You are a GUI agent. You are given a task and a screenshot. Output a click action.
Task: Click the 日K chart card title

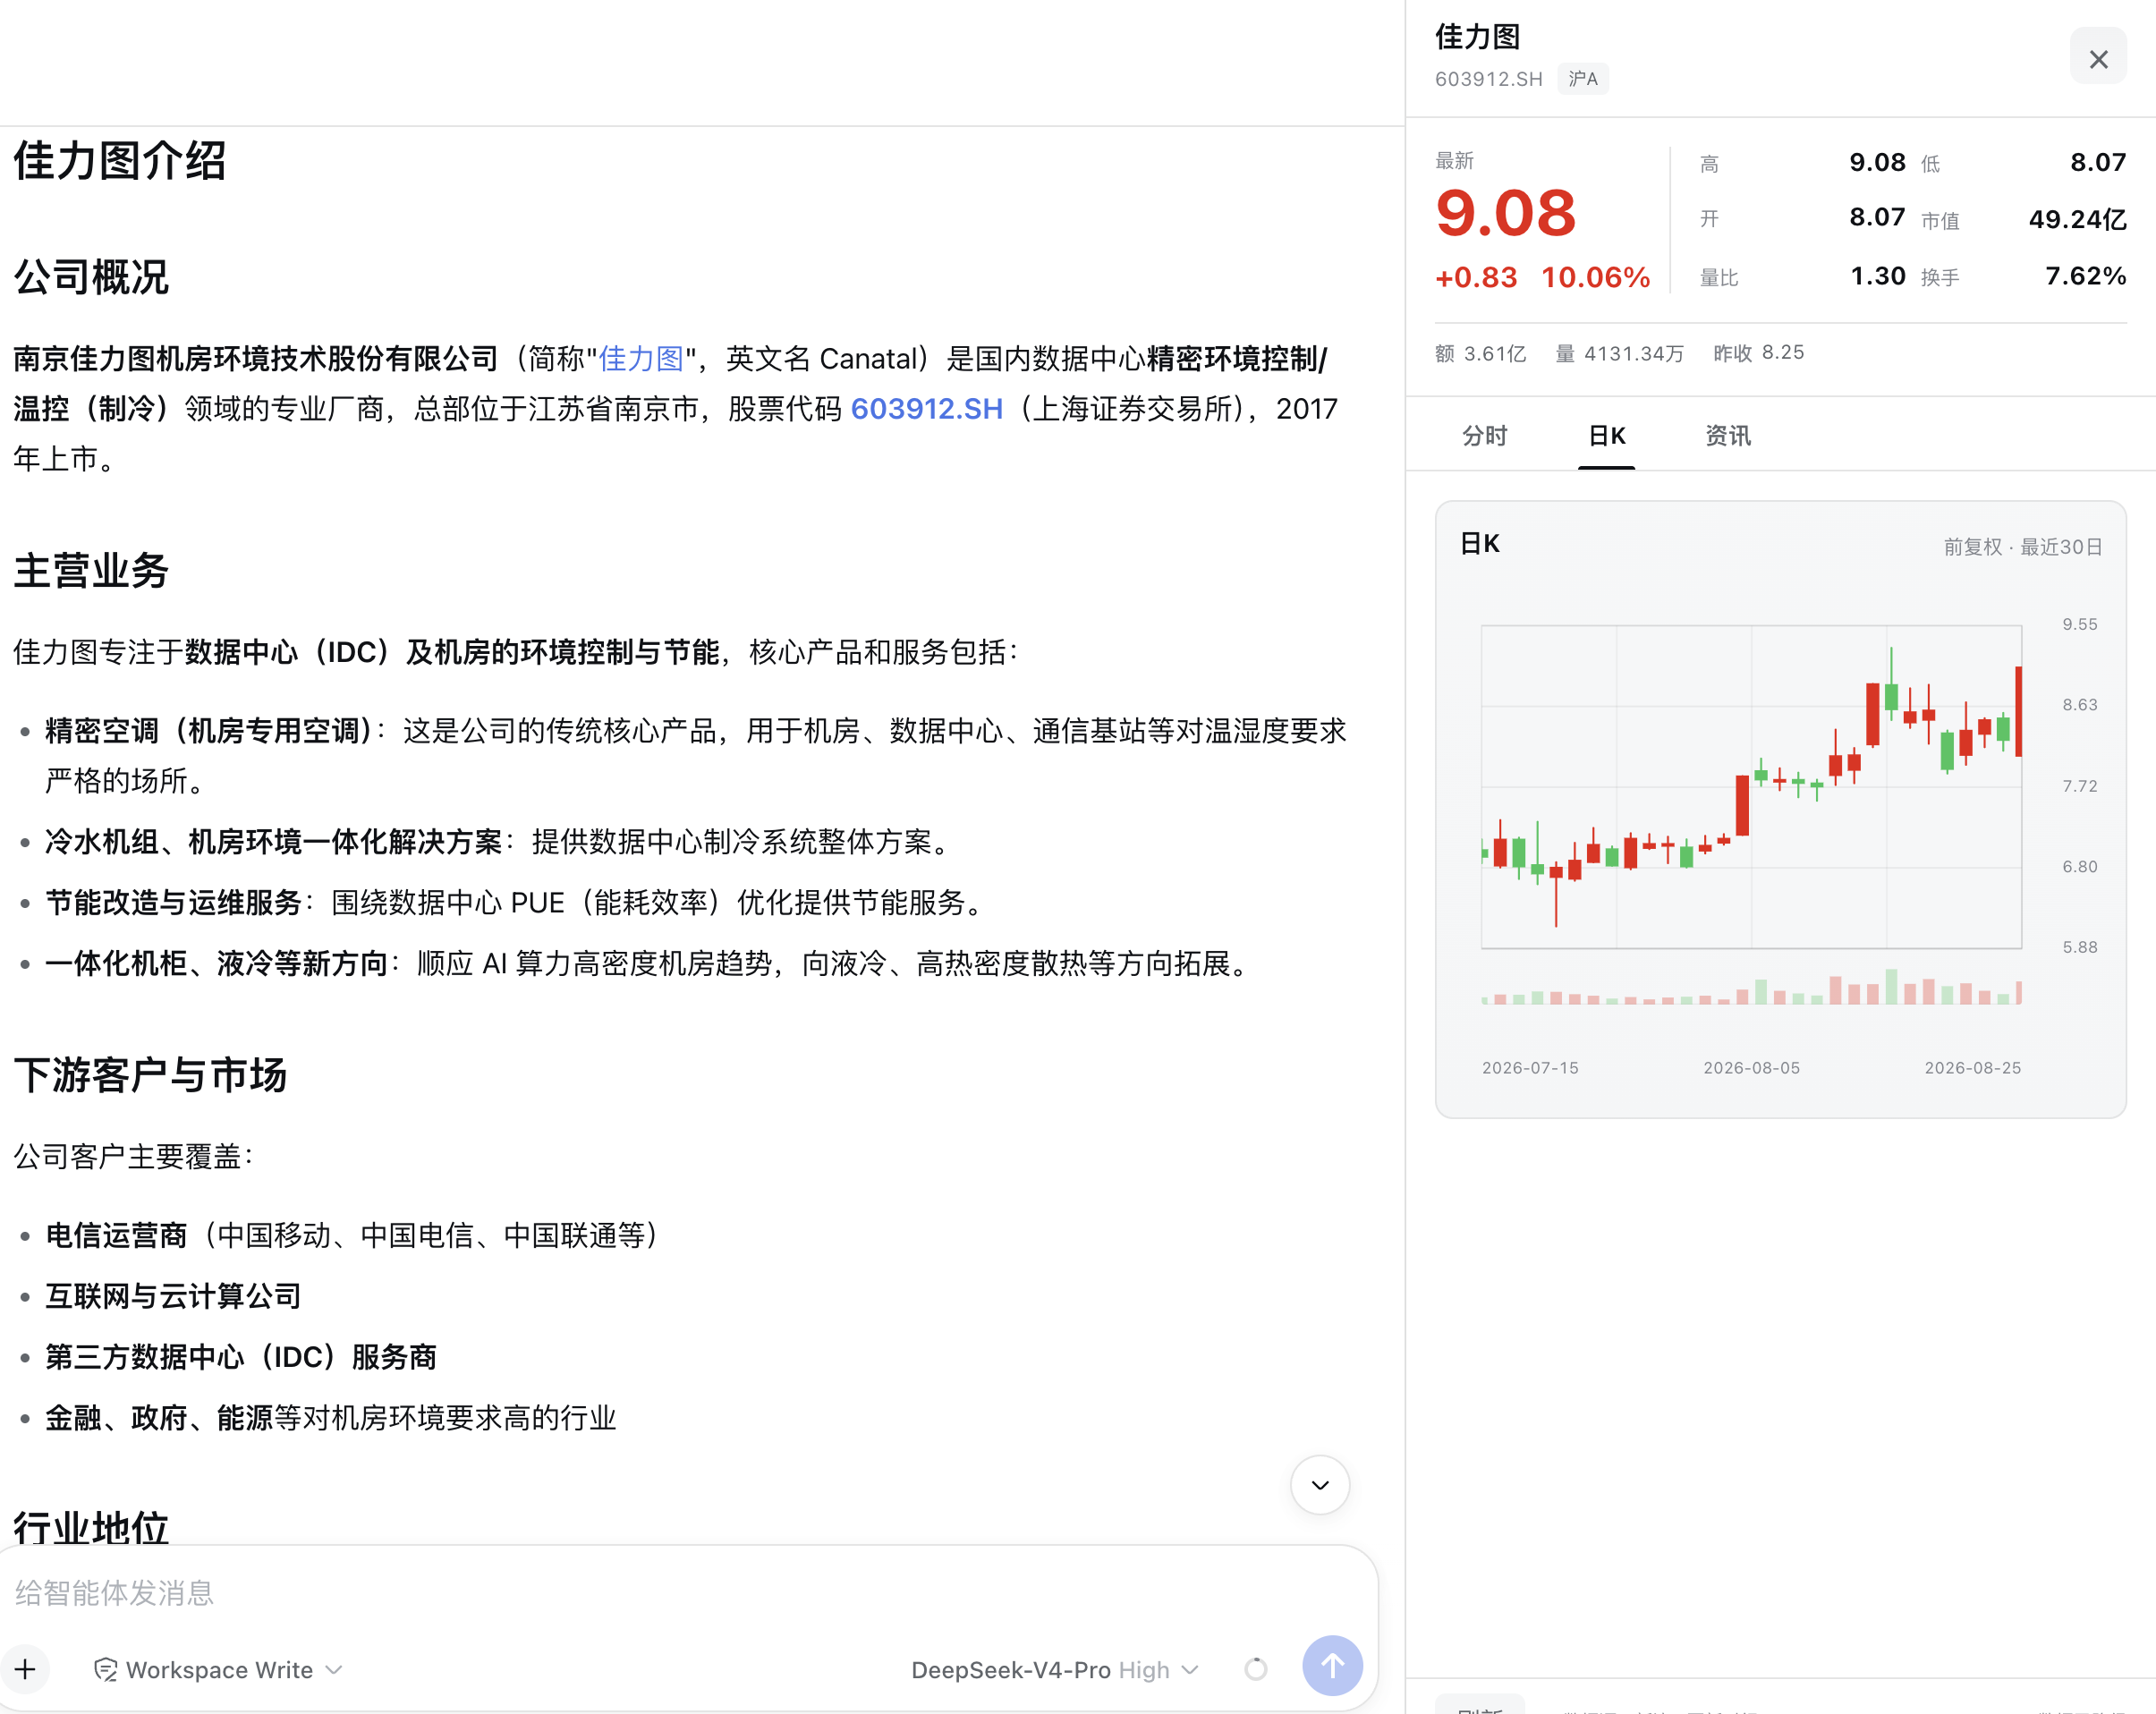point(1480,544)
